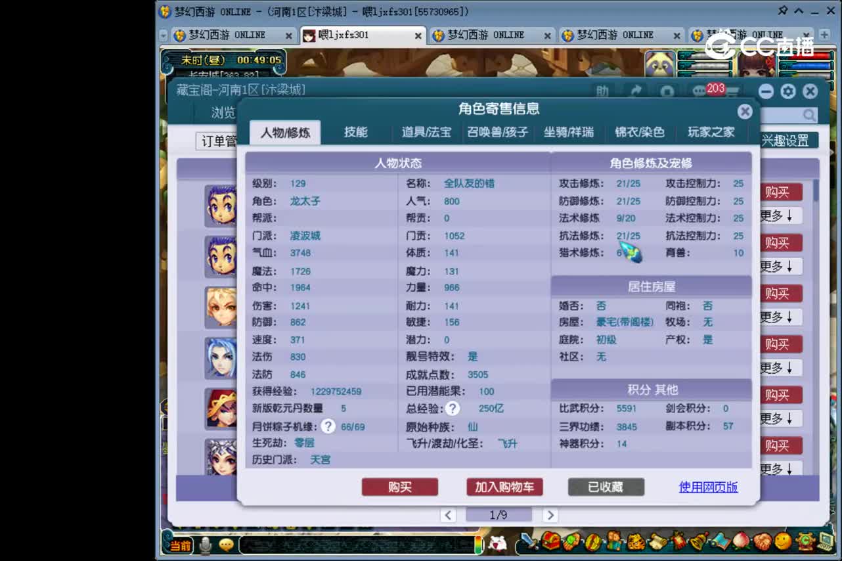This screenshot has height=561, width=842.
Task: Expand 更多 for the second listing row
Action: pyautogui.click(x=781, y=266)
